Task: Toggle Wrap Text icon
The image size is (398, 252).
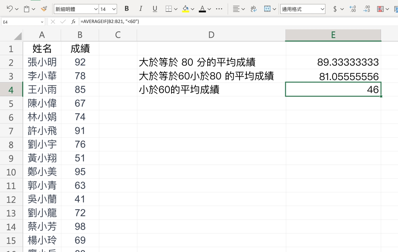Action: (x=254, y=9)
